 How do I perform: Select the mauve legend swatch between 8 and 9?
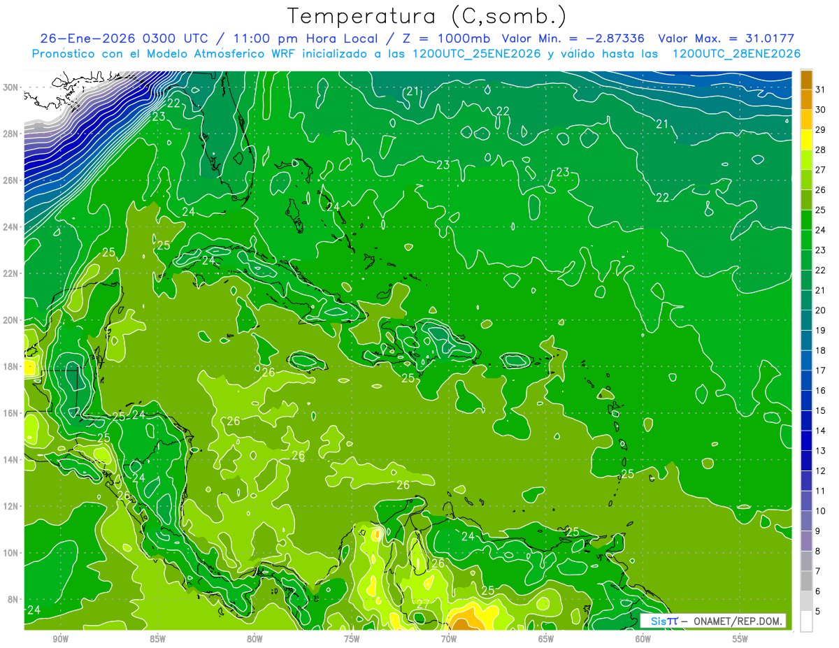[806, 541]
